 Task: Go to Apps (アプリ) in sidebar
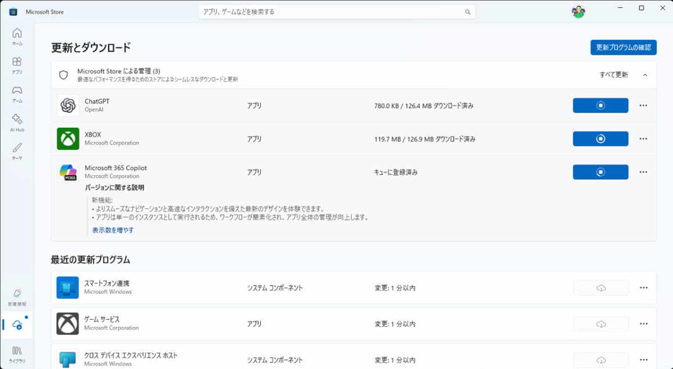pyautogui.click(x=17, y=65)
